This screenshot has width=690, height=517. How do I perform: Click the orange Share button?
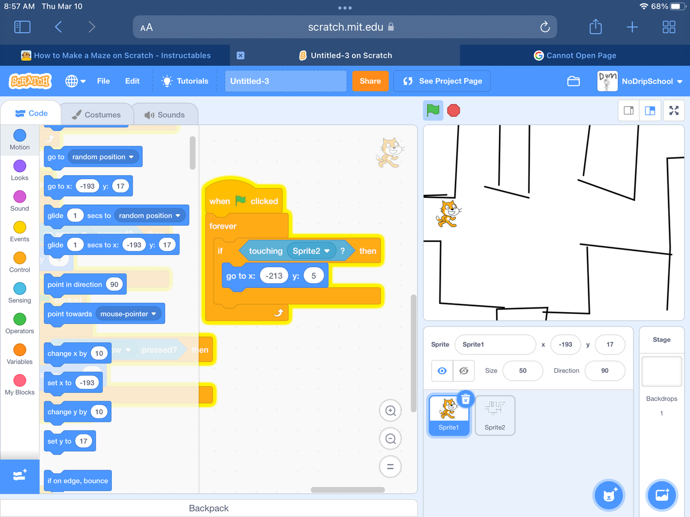tap(370, 81)
